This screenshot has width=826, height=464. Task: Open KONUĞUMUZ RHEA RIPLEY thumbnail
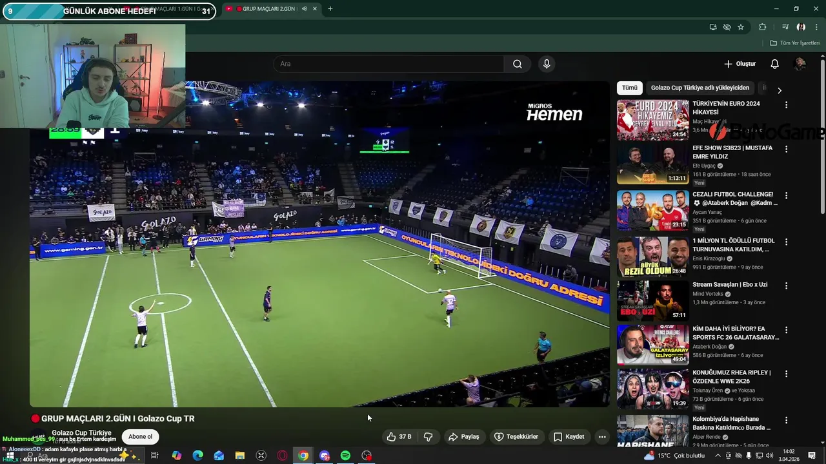(652, 389)
